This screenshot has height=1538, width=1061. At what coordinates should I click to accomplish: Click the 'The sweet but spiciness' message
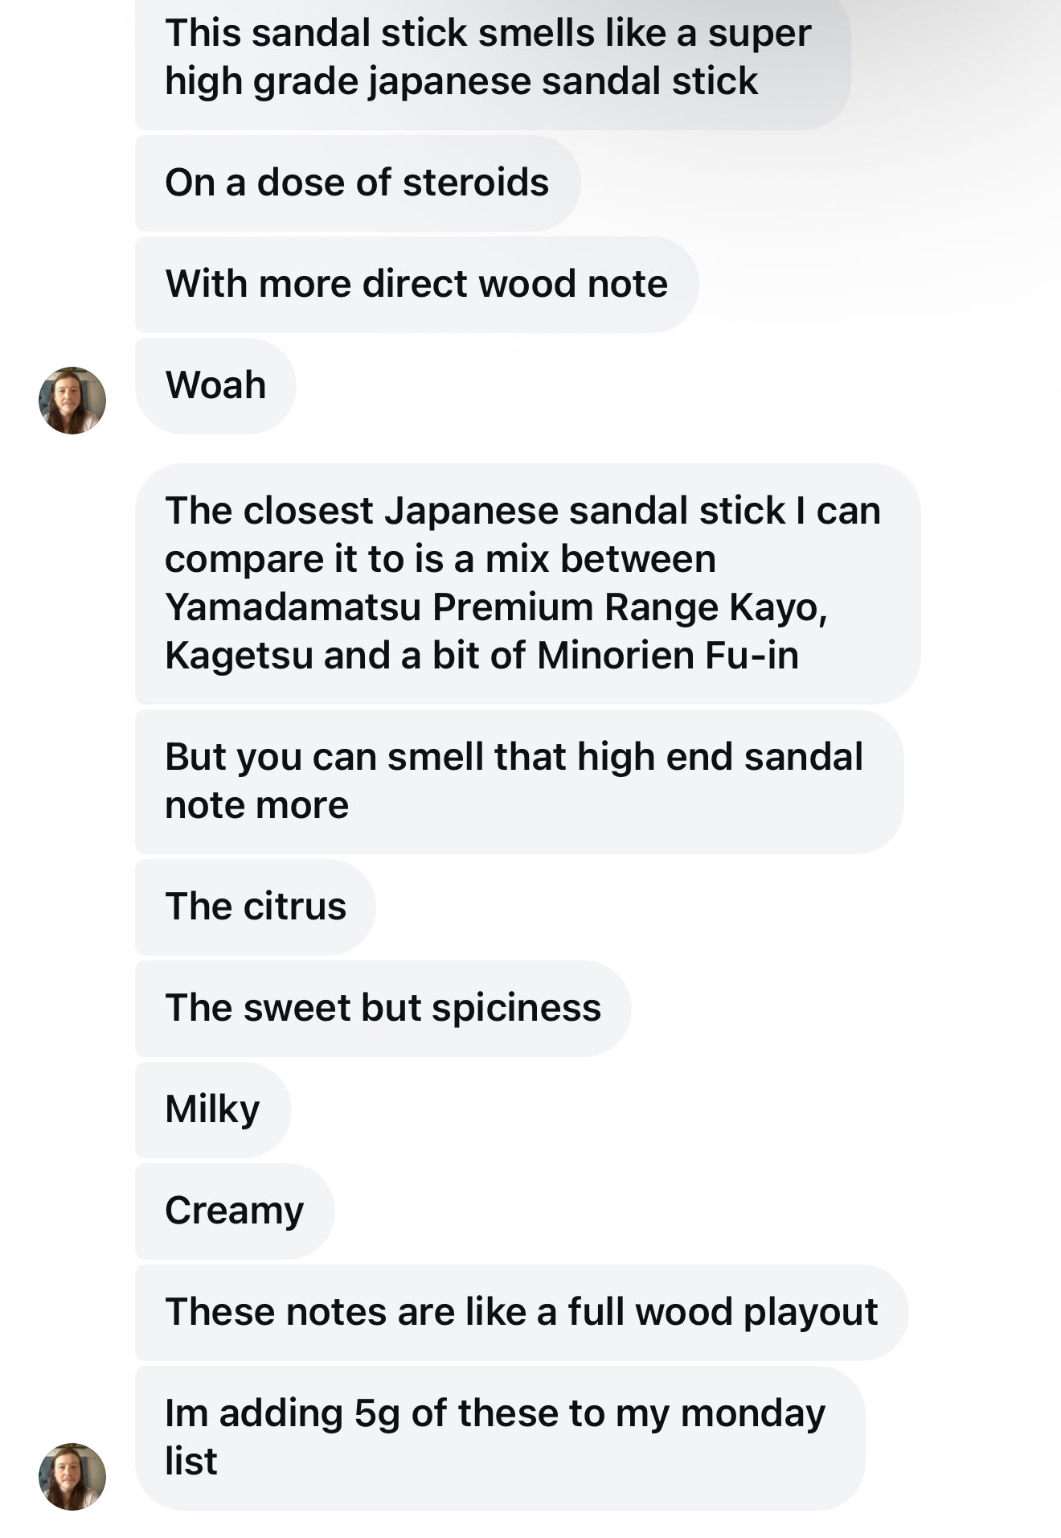tap(382, 1005)
